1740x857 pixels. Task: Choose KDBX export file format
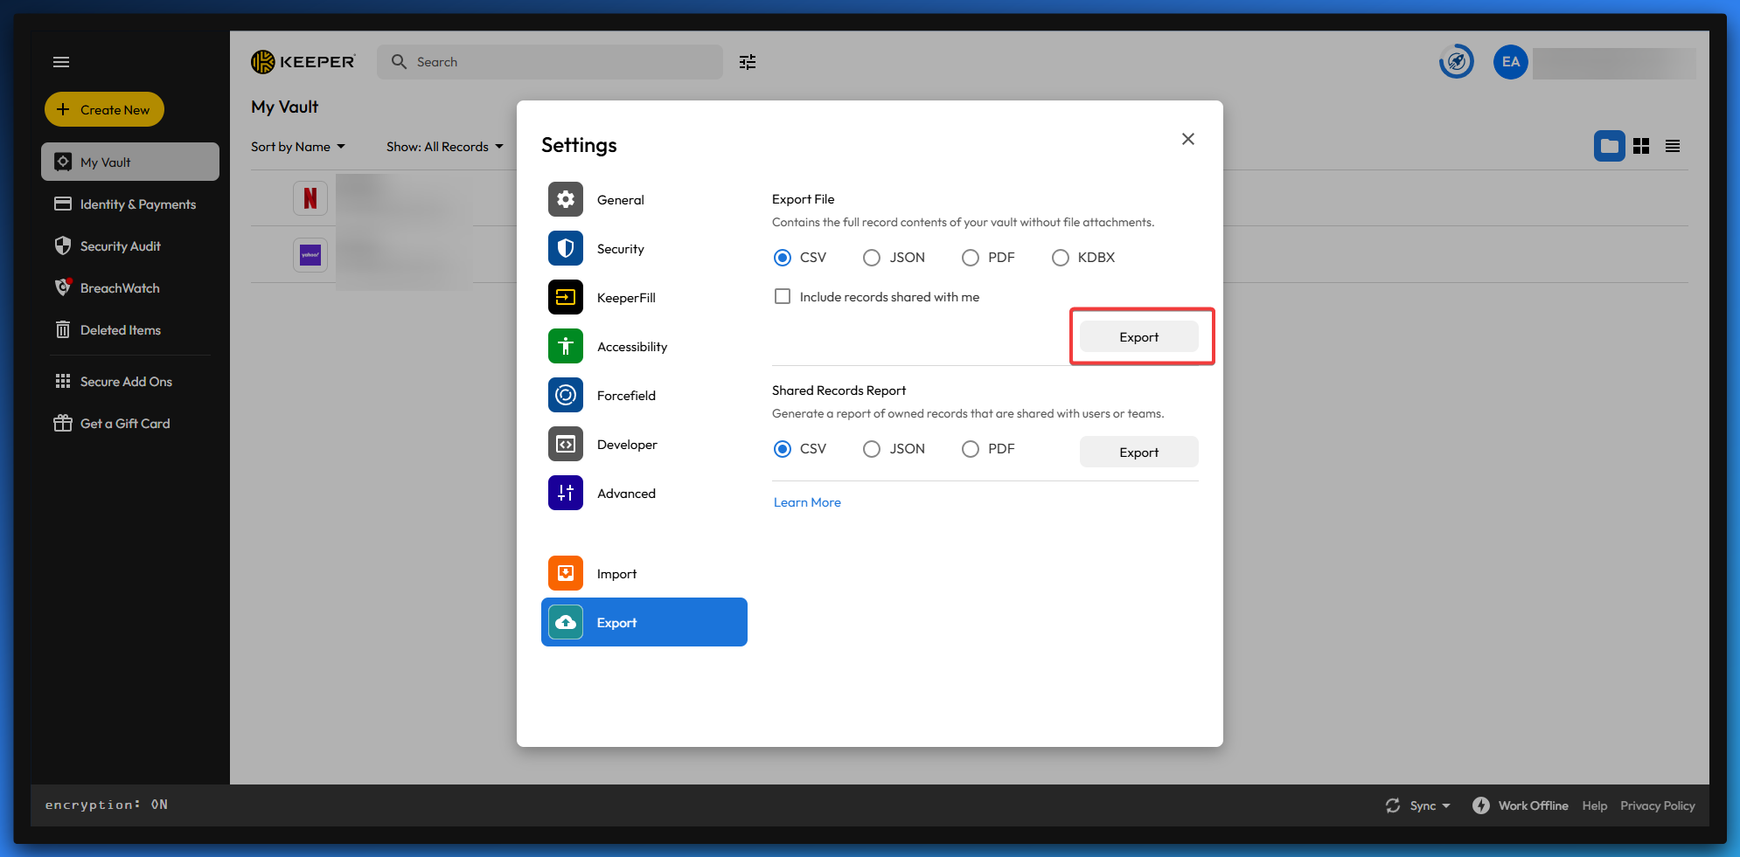click(1061, 258)
